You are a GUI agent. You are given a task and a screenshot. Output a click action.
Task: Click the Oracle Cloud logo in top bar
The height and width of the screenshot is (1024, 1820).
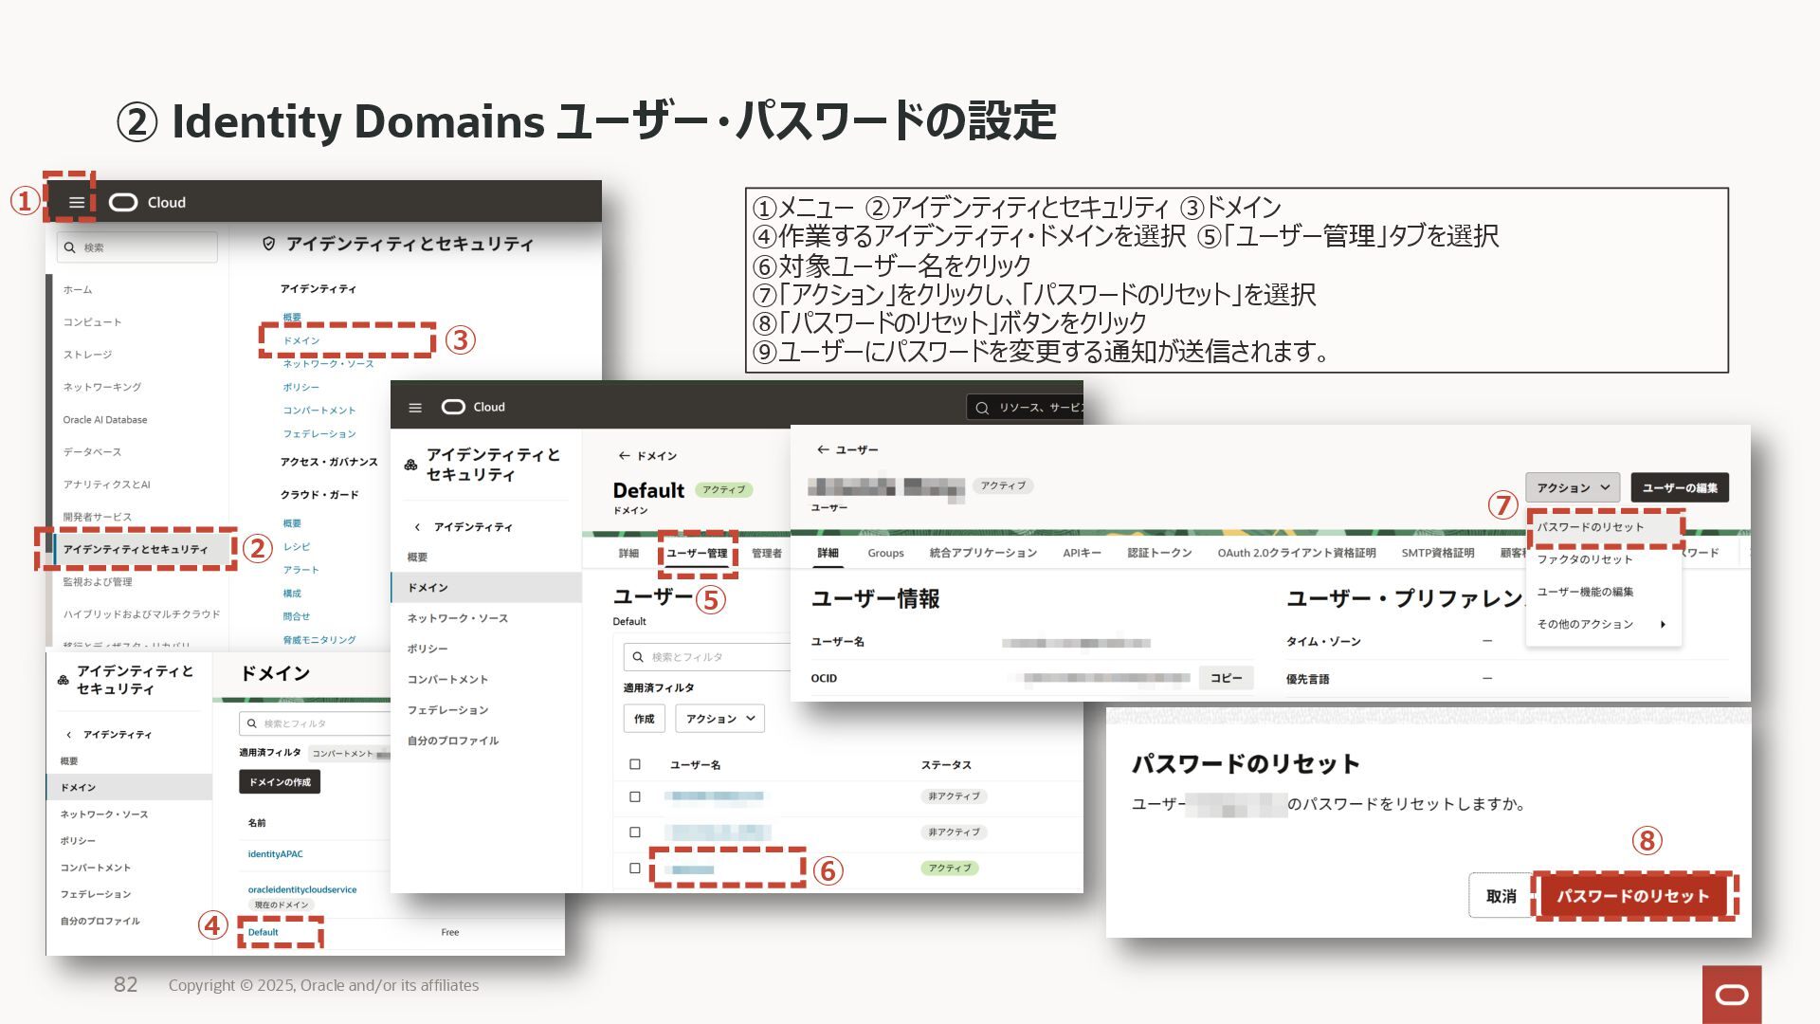coord(123,202)
